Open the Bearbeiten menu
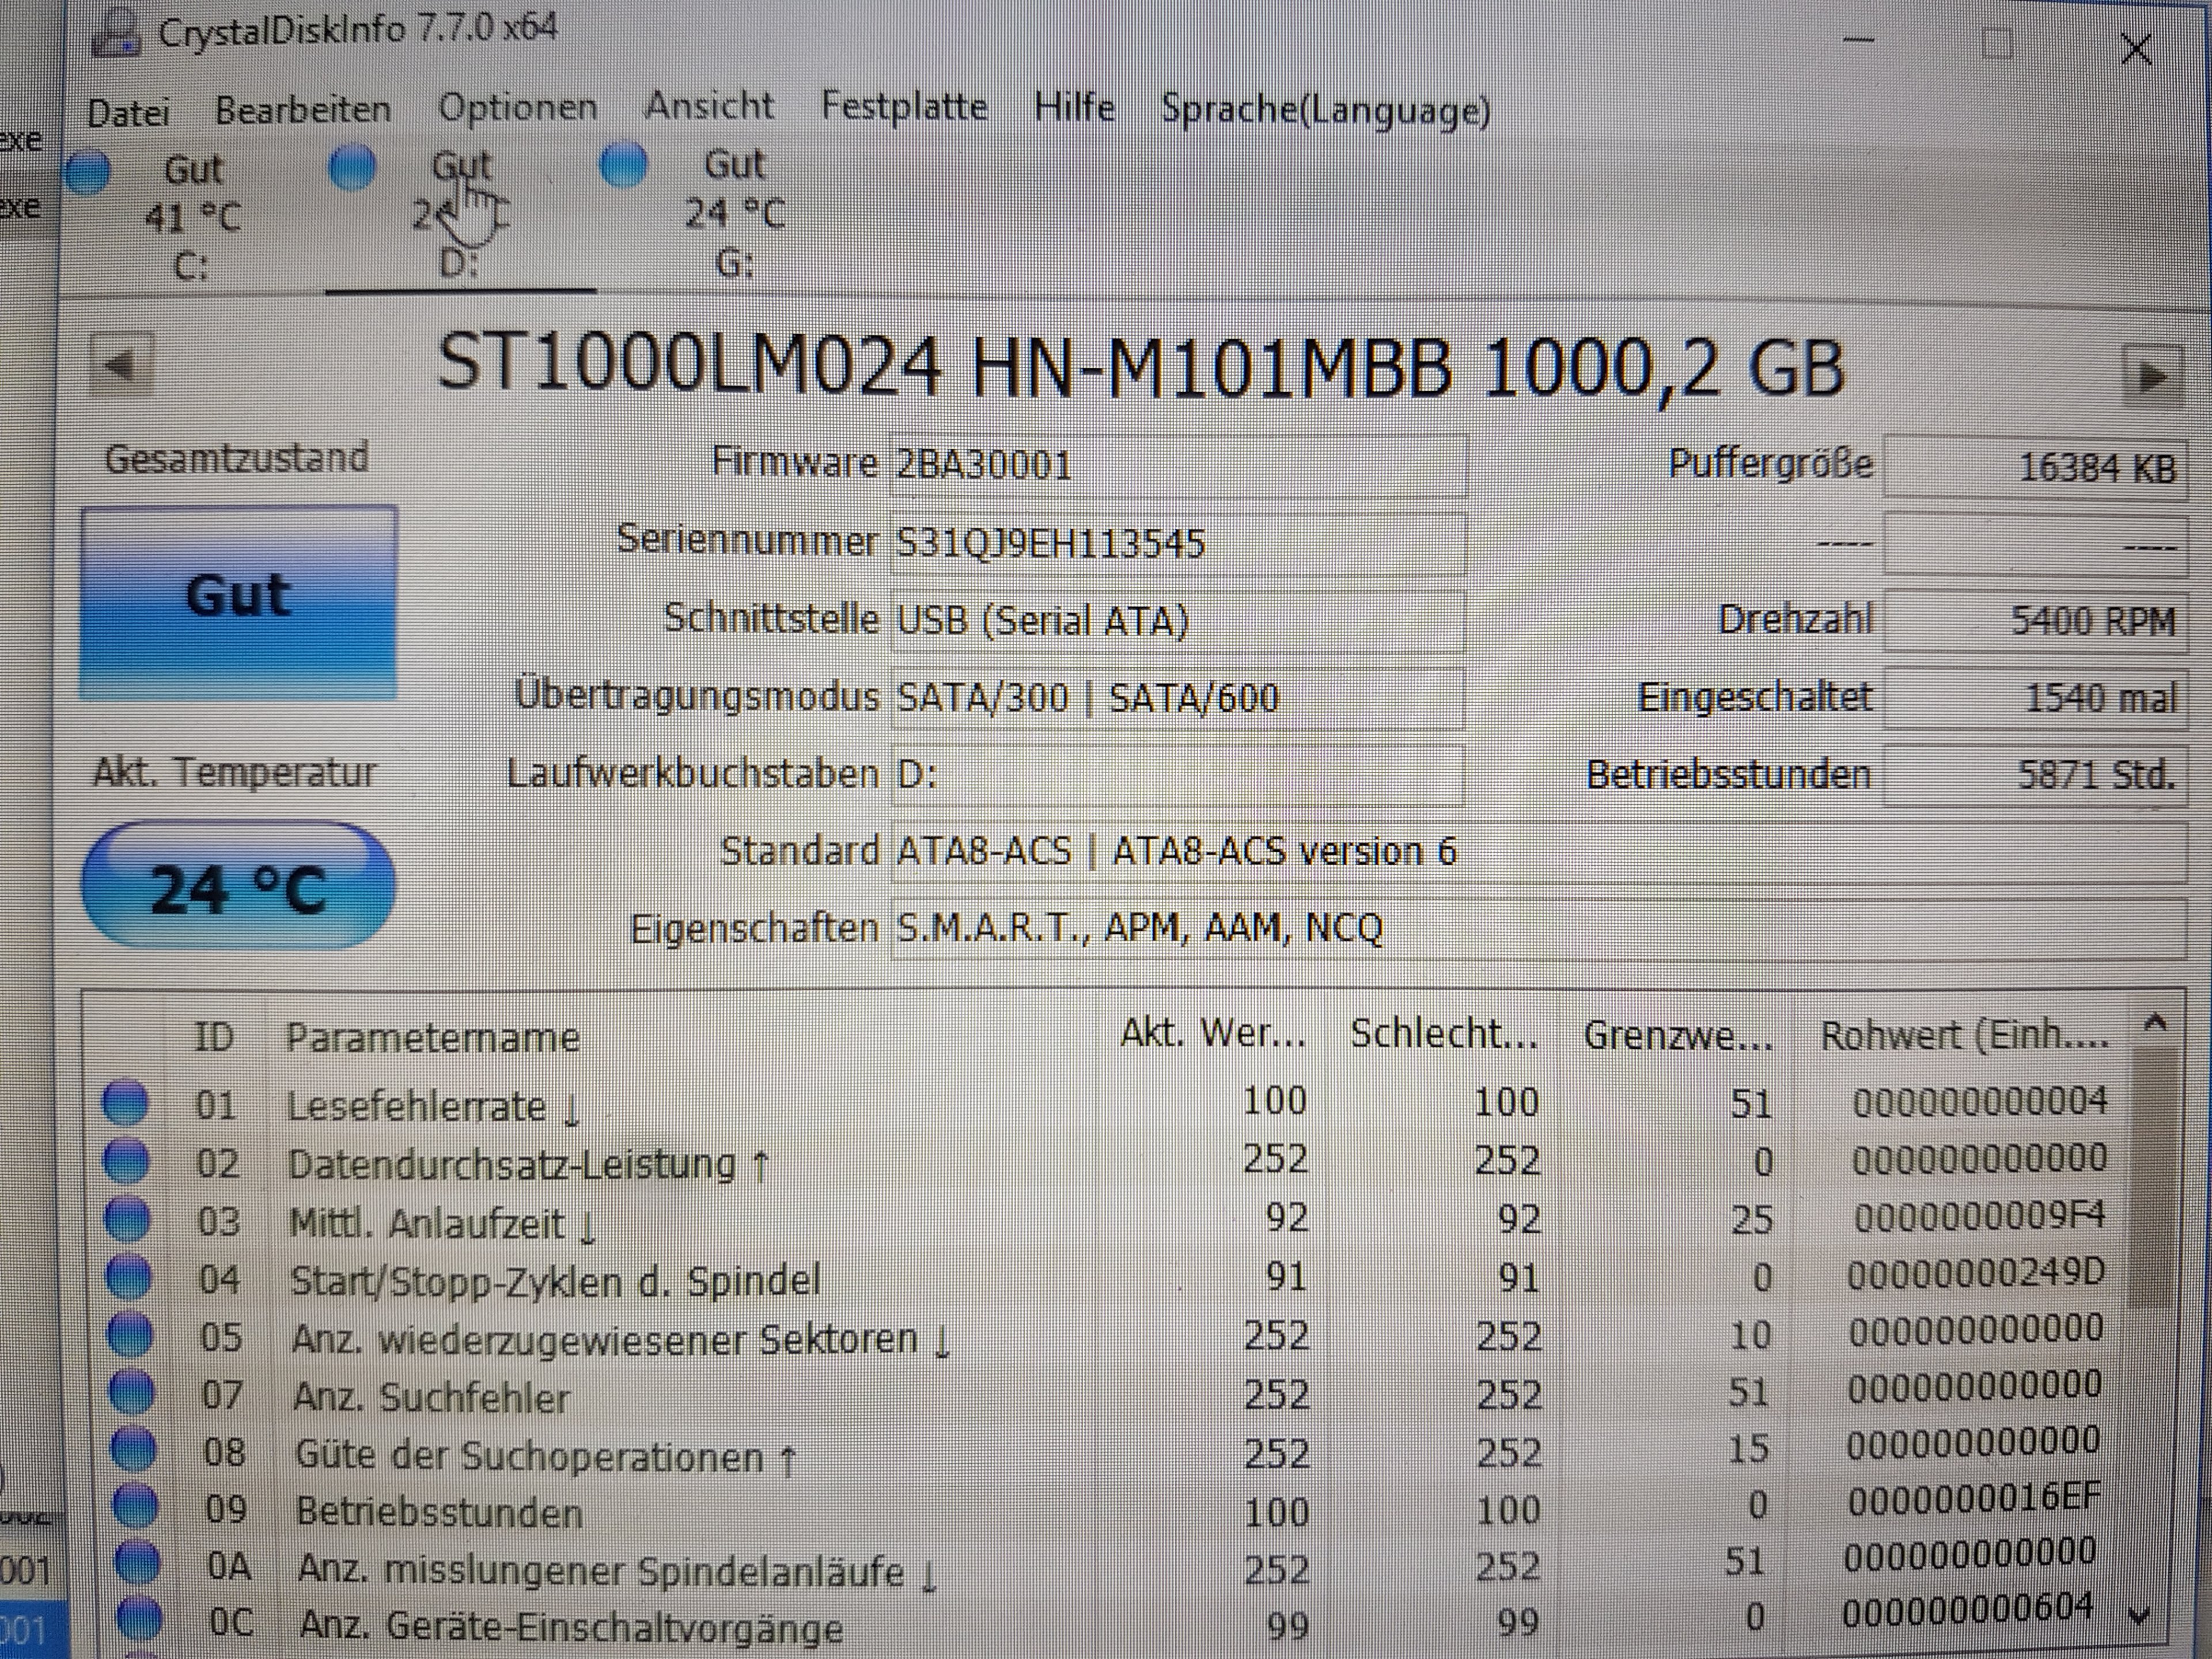Image resolution: width=2212 pixels, height=1659 pixels. point(303,110)
